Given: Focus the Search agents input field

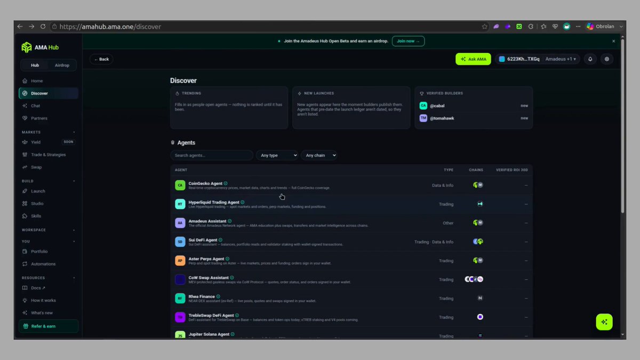Looking at the screenshot, I should pos(212,155).
